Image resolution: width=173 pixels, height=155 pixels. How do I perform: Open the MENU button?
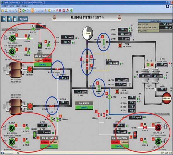coord(23,19)
